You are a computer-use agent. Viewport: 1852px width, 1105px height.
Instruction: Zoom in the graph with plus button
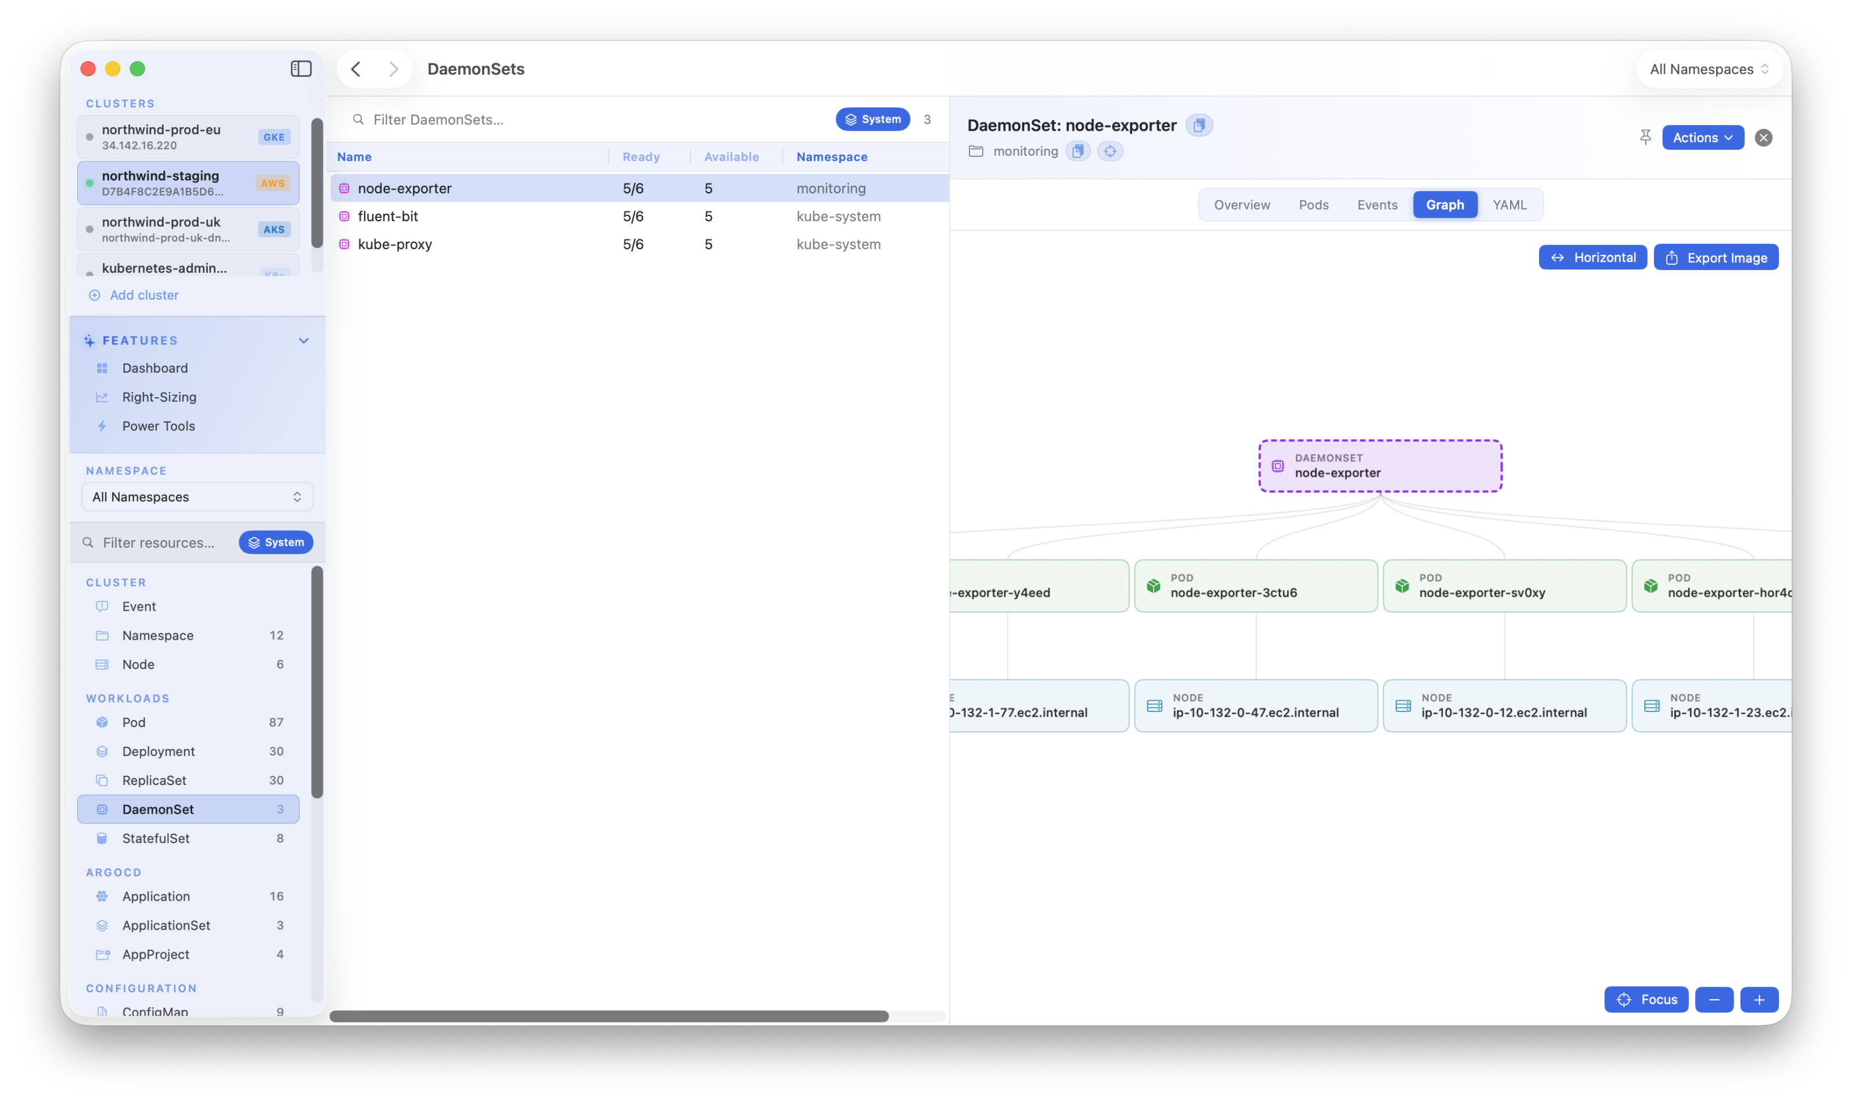[x=1759, y=999]
